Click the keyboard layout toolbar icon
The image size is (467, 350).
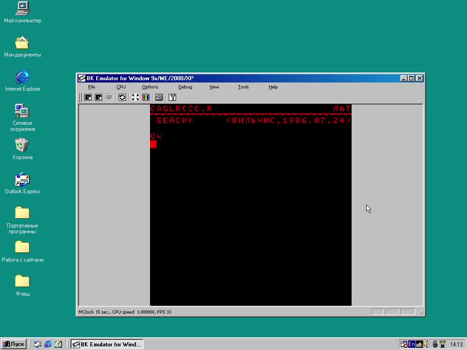[x=159, y=97]
